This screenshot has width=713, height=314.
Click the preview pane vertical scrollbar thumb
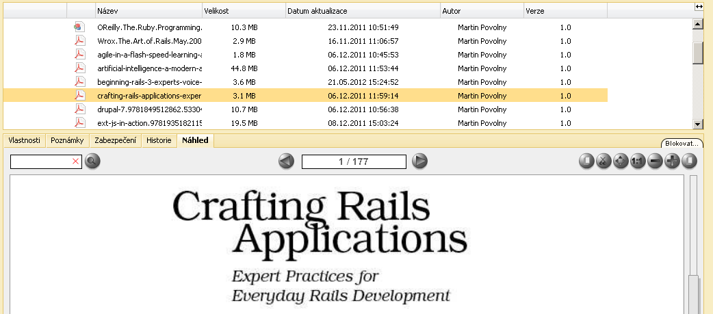click(x=693, y=294)
